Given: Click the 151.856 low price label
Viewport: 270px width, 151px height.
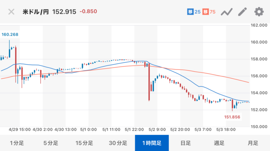Looking at the screenshot, I should 235,117.
